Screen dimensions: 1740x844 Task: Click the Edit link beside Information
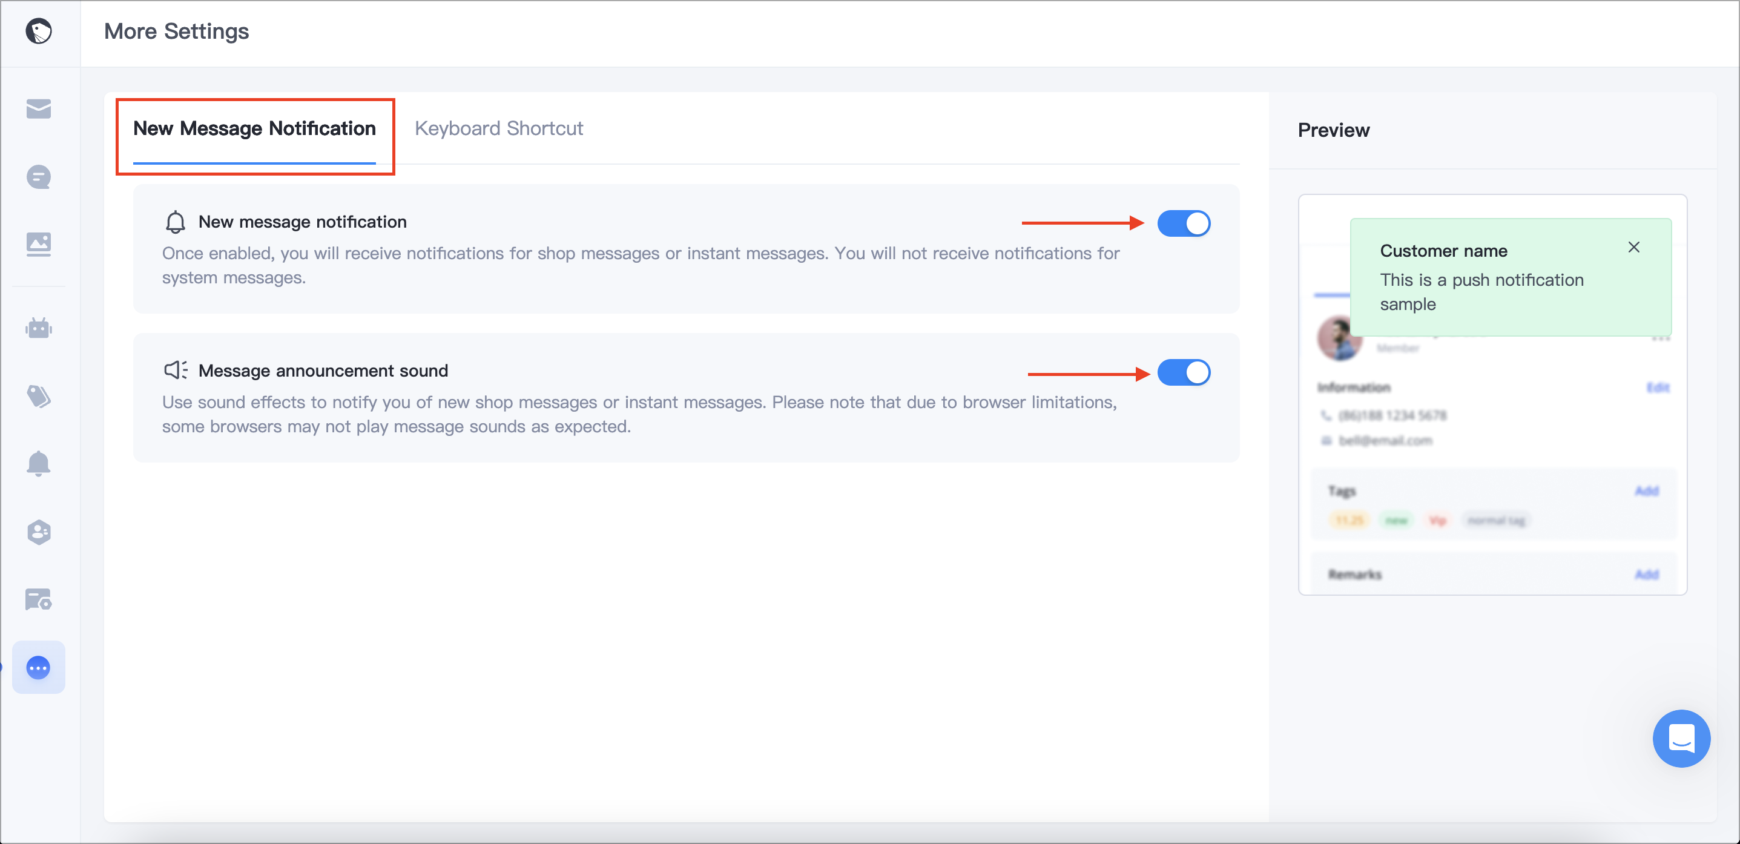pos(1658,387)
